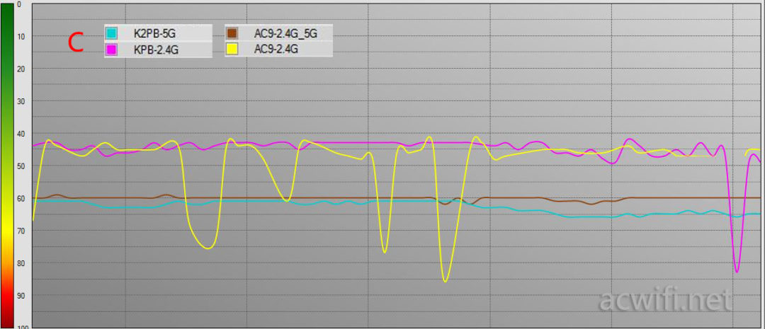
Task: Click the magenta line's sharp dip near 83
Action: pos(737,272)
